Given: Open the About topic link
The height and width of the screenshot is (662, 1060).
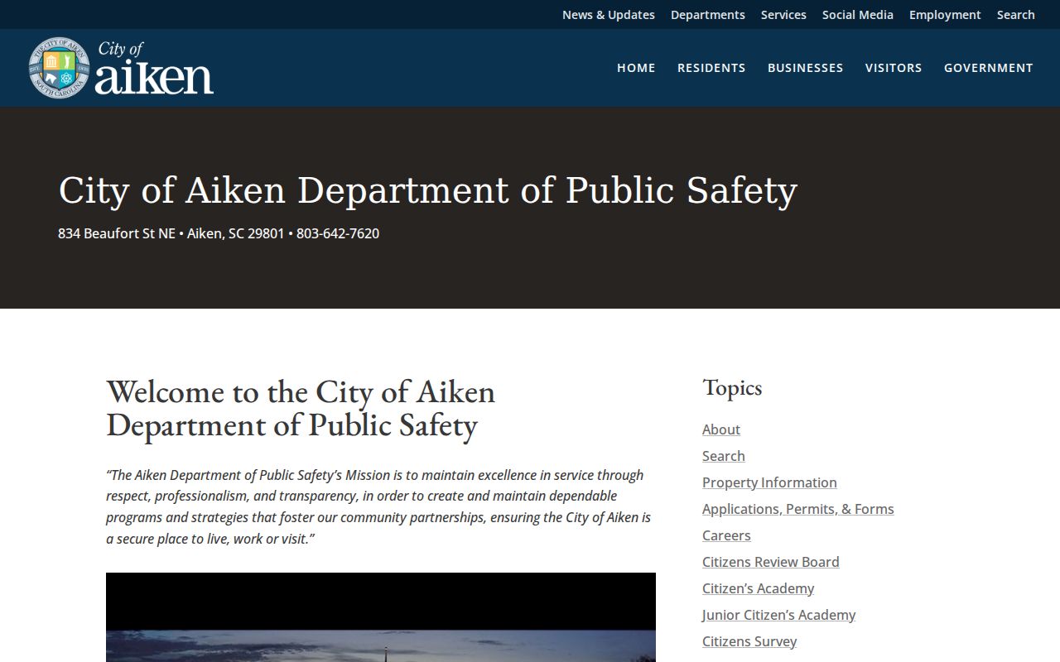Looking at the screenshot, I should click(721, 429).
